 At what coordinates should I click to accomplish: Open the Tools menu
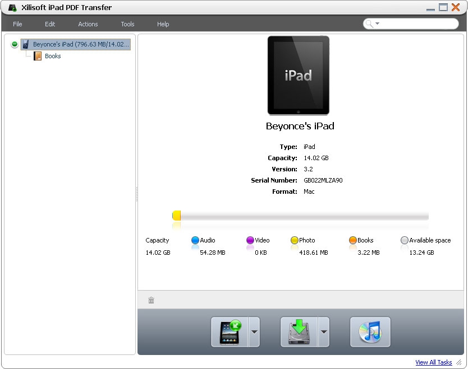tap(127, 24)
